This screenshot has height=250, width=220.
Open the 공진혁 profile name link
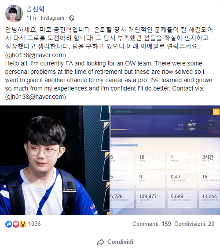[36, 9]
